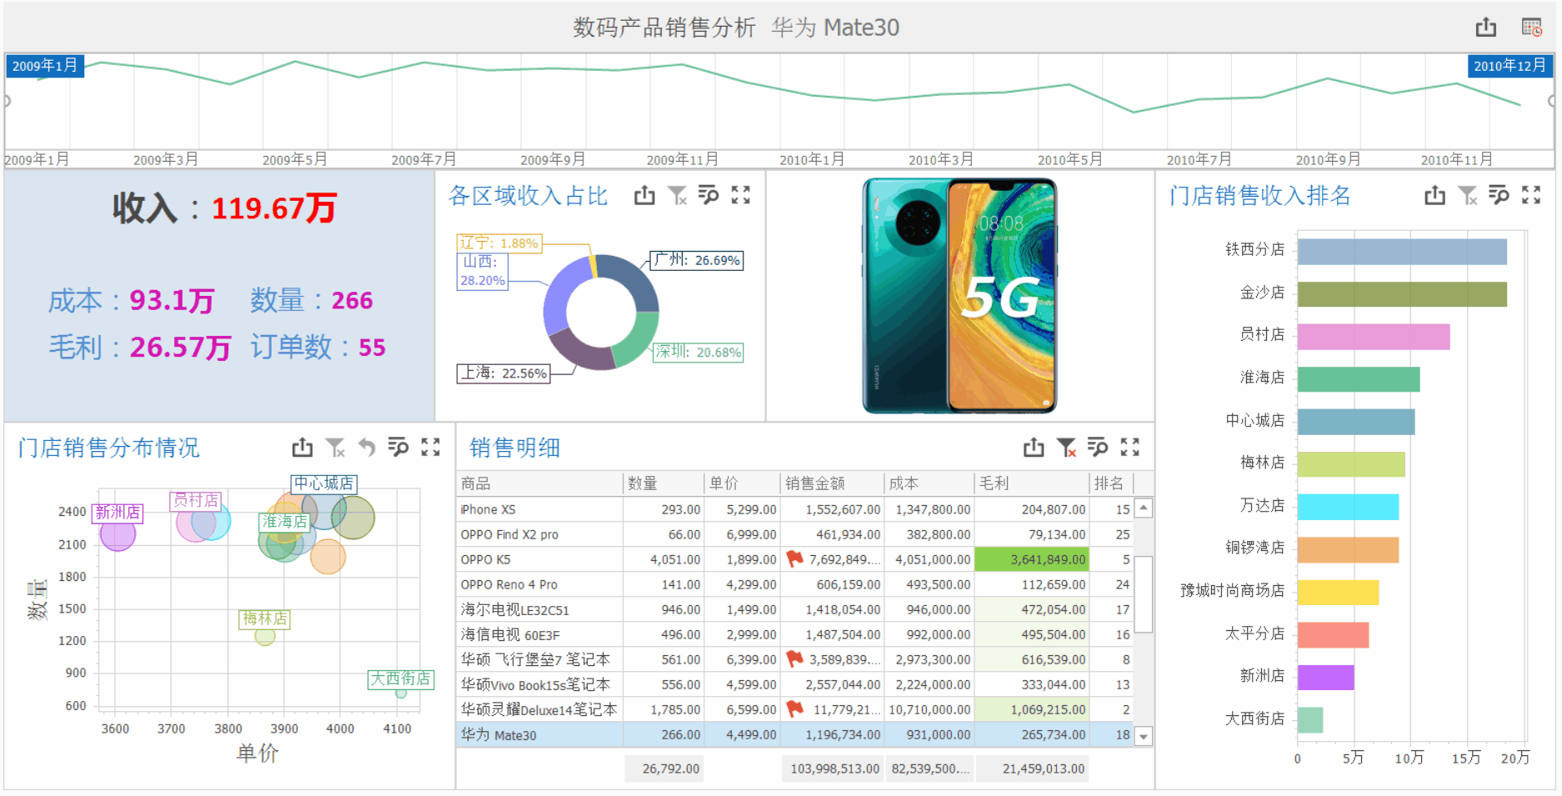Screen dimensions: 1562x796
Task: Sort by the 毛利 column header
Action: click(x=1032, y=483)
